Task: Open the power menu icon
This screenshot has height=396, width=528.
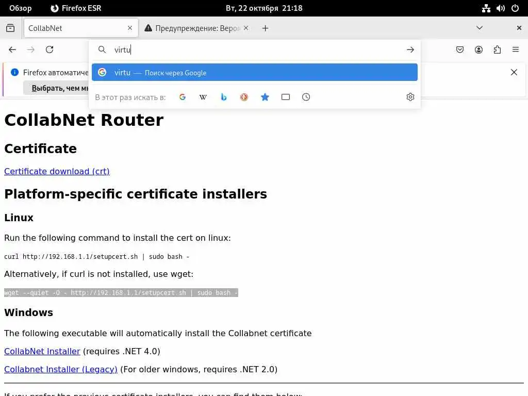Action: [x=515, y=8]
